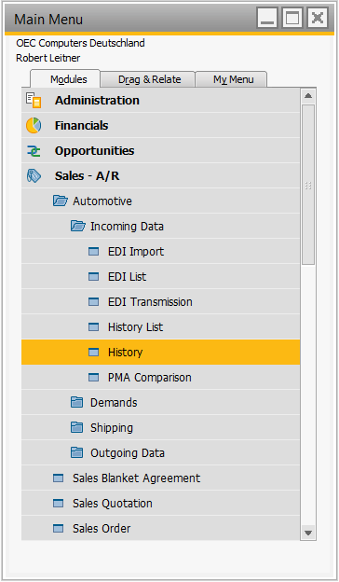The image size is (339, 582).
Task: Click the scrollbar up arrow
Action: 308,96
